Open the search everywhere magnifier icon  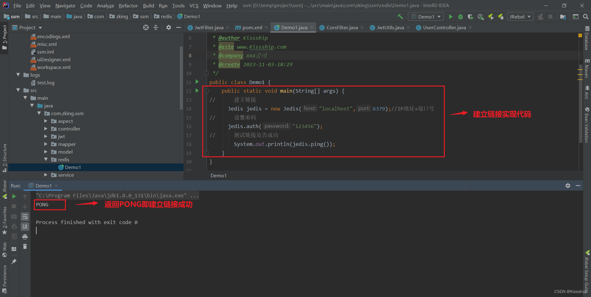tap(586, 17)
